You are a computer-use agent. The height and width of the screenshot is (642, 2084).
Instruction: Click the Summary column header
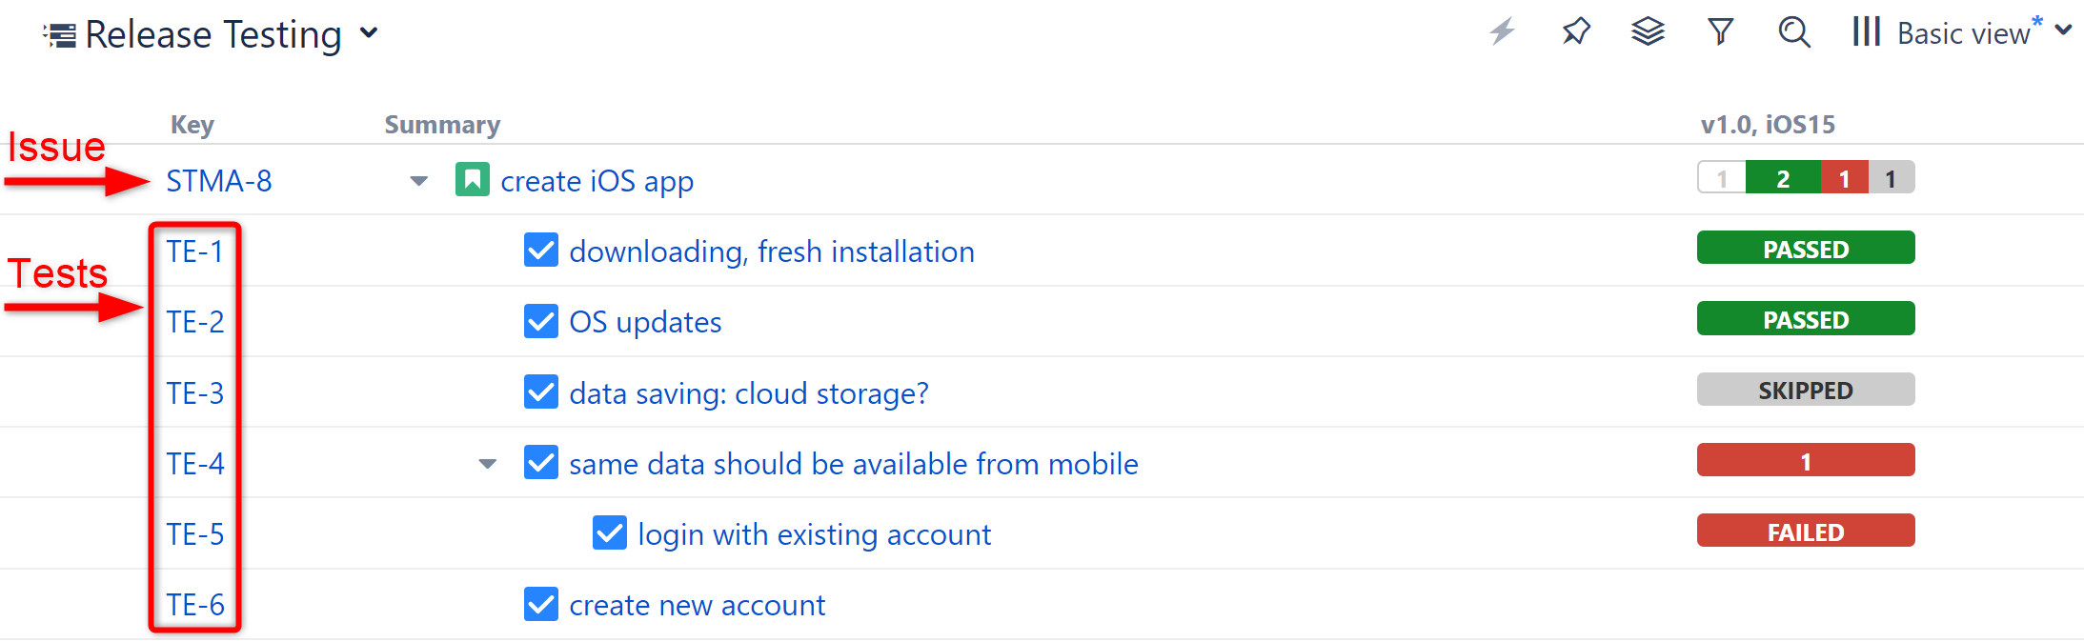[x=442, y=124]
